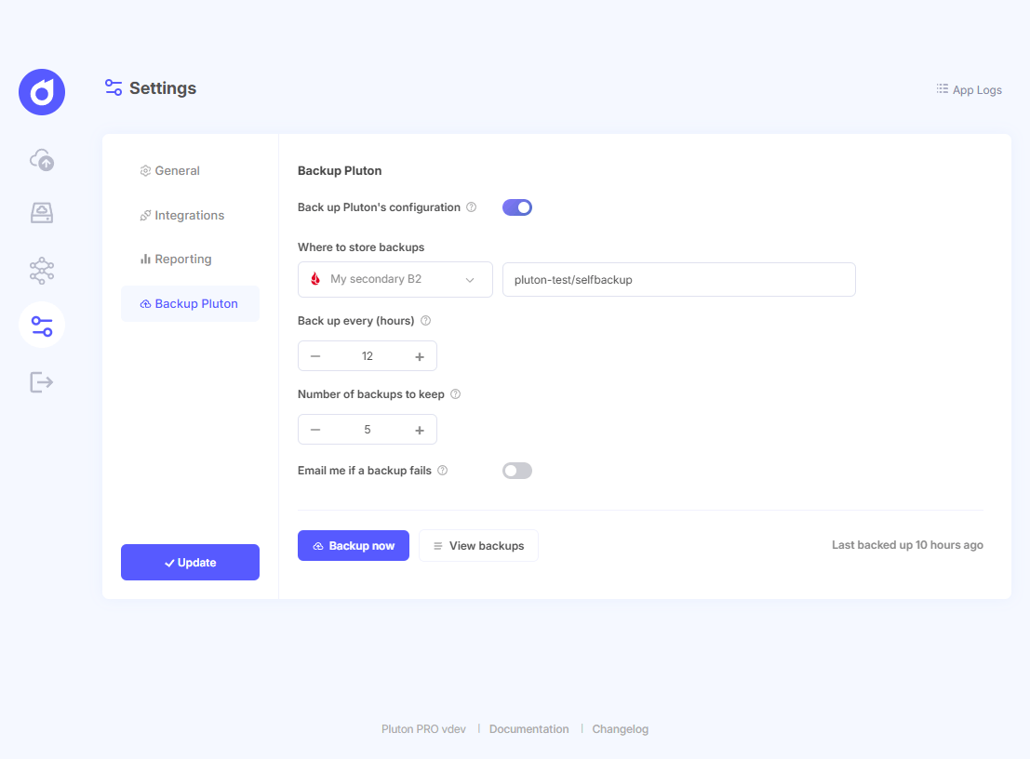Select the Backup Pluton settings tab
The image size is (1030, 759).
(190, 303)
